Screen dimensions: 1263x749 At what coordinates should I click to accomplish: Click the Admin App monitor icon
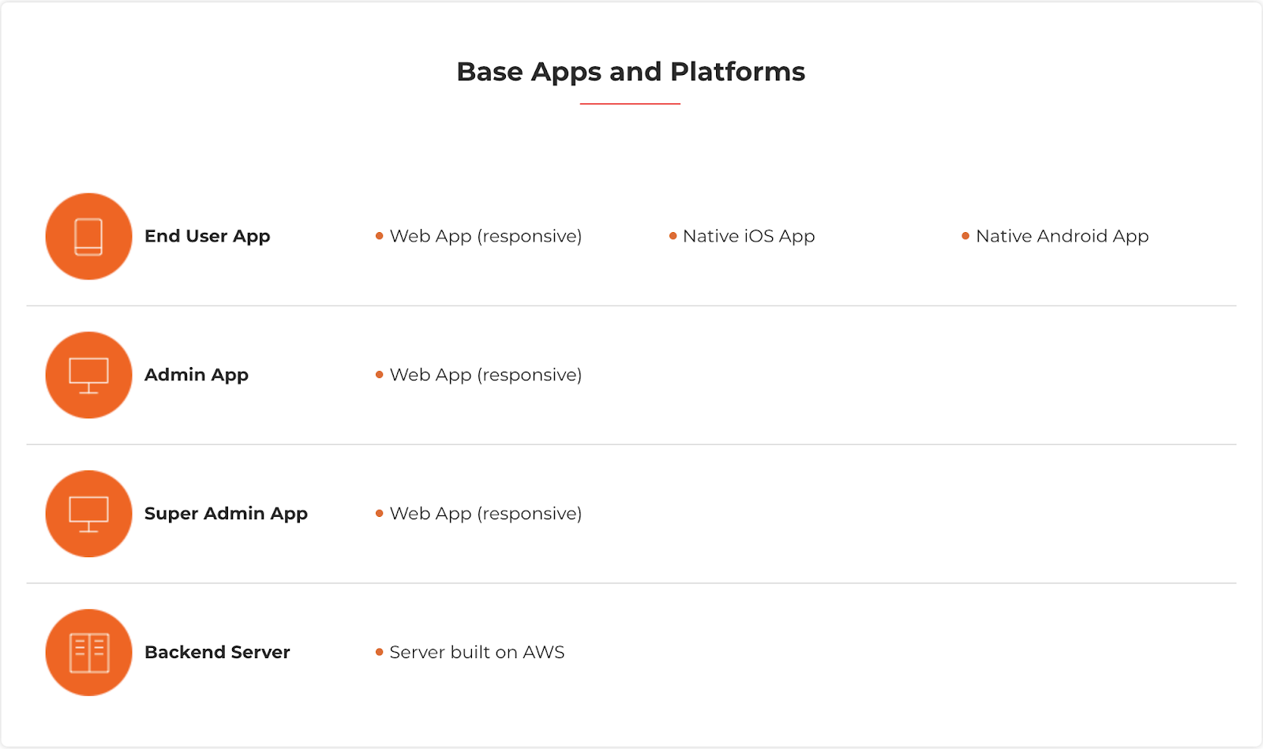click(x=88, y=375)
